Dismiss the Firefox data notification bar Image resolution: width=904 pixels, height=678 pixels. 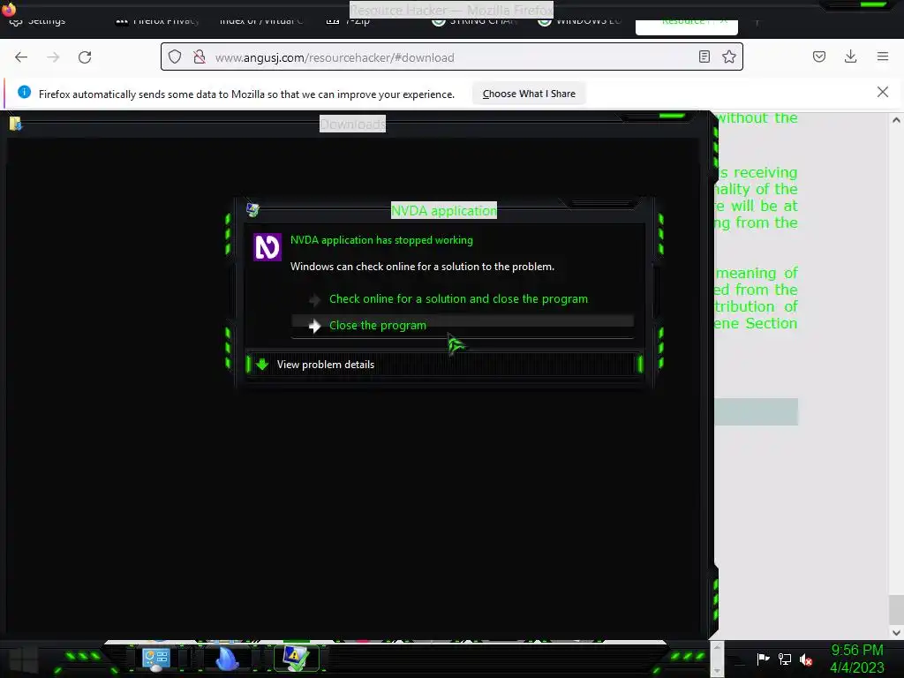883,92
